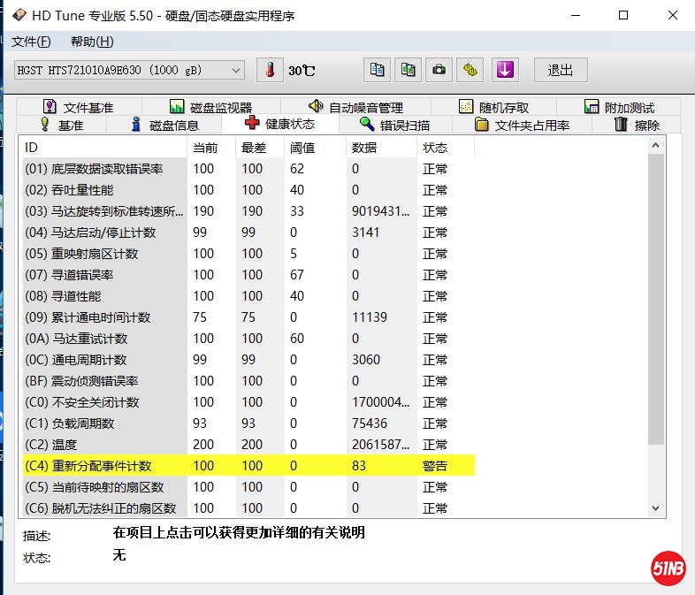Open the HGST drive selection dropdown
695x595 pixels.
coord(130,70)
